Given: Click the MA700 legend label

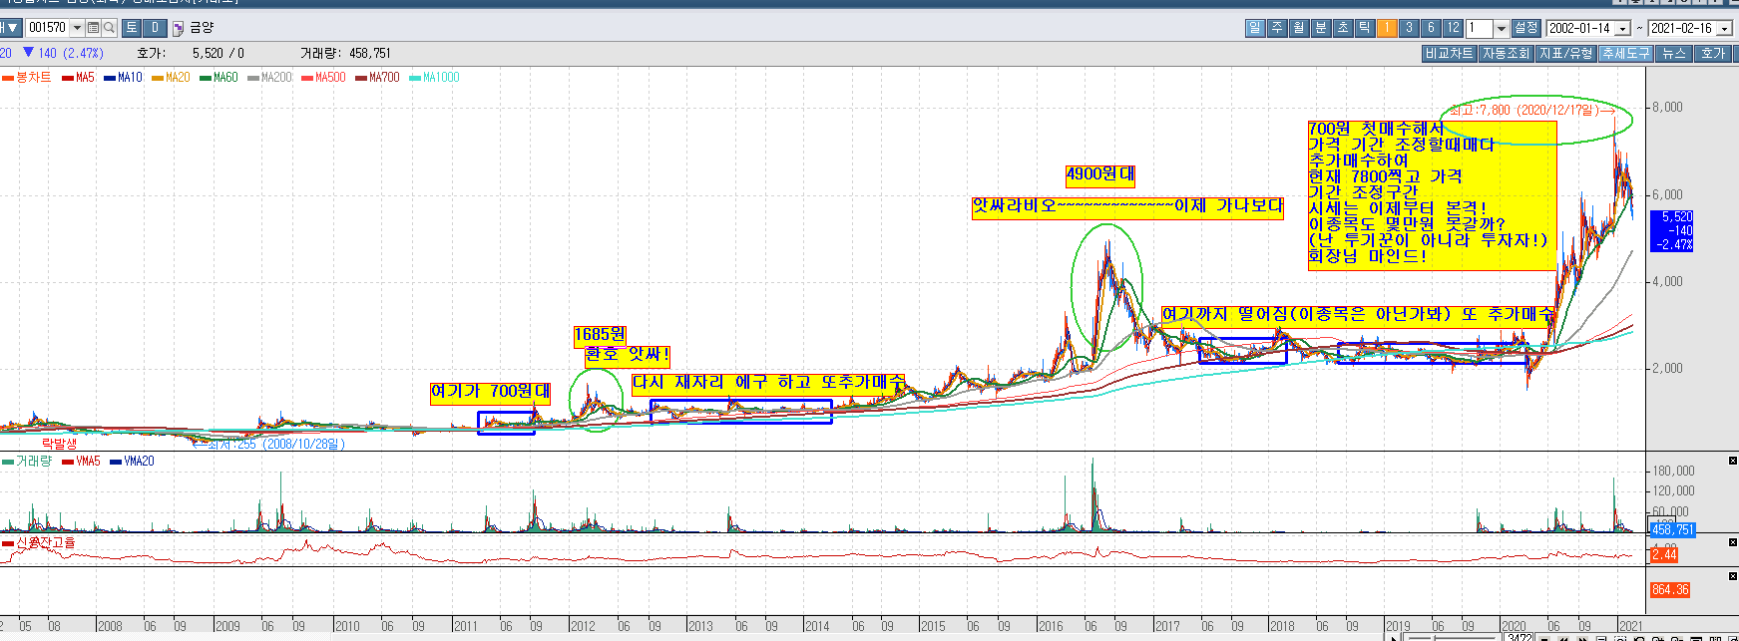Looking at the screenshot, I should click(x=384, y=77).
